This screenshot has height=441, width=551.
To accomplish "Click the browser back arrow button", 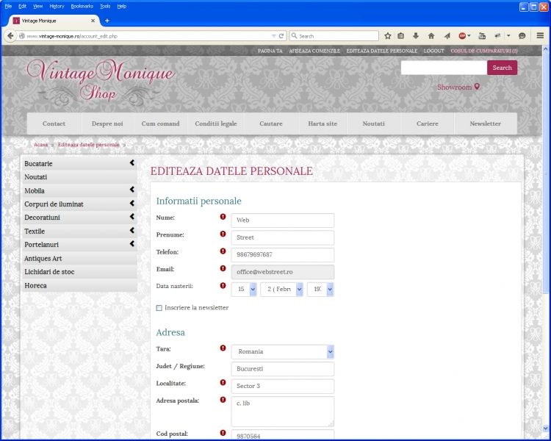I will tap(10, 35).
